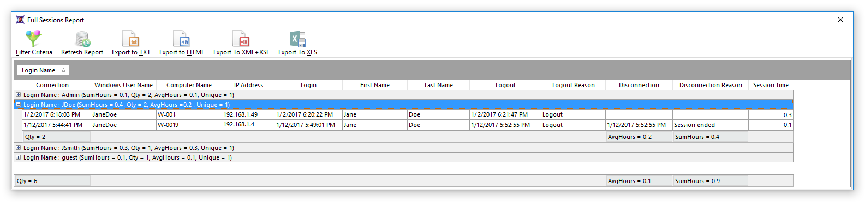The image size is (865, 206).
Task: Sort by Logout Reason column header
Action: [573, 85]
